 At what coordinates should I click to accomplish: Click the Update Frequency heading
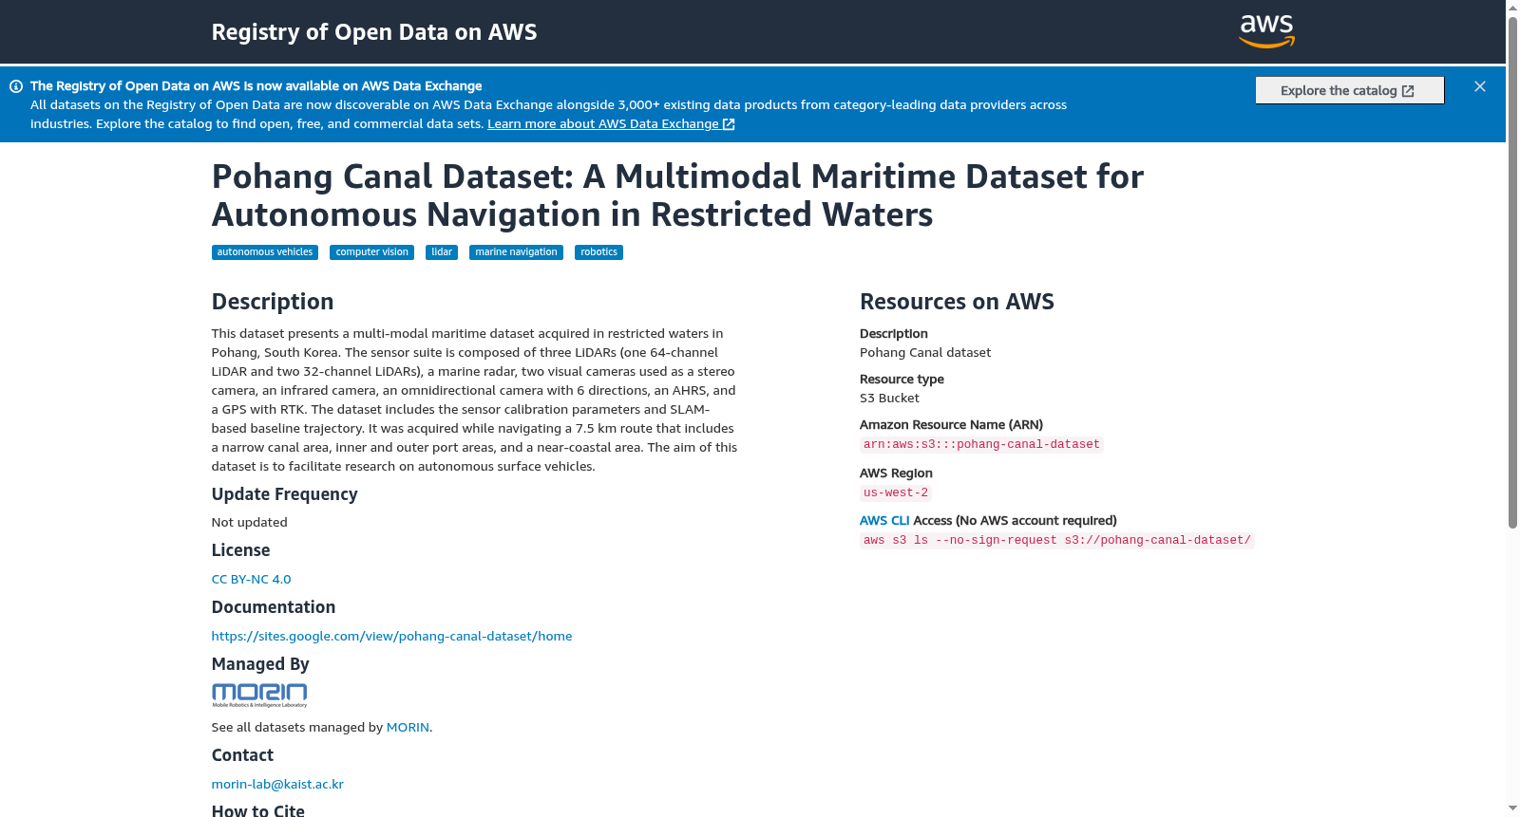[285, 494]
